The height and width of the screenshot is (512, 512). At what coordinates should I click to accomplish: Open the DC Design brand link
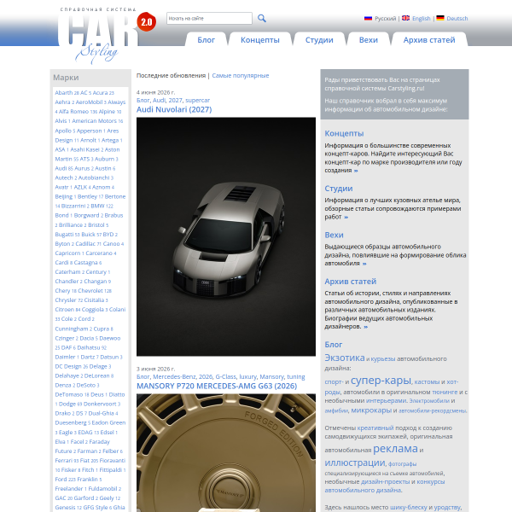click(68, 367)
